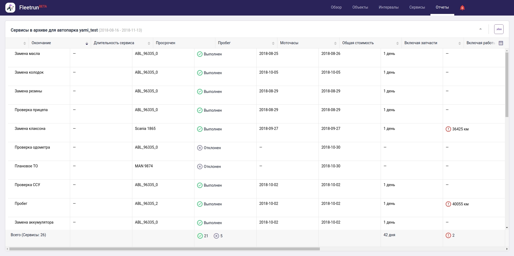The width and height of the screenshot is (514, 256).
Task: Collapse the archived services report panel
Action: (480, 29)
